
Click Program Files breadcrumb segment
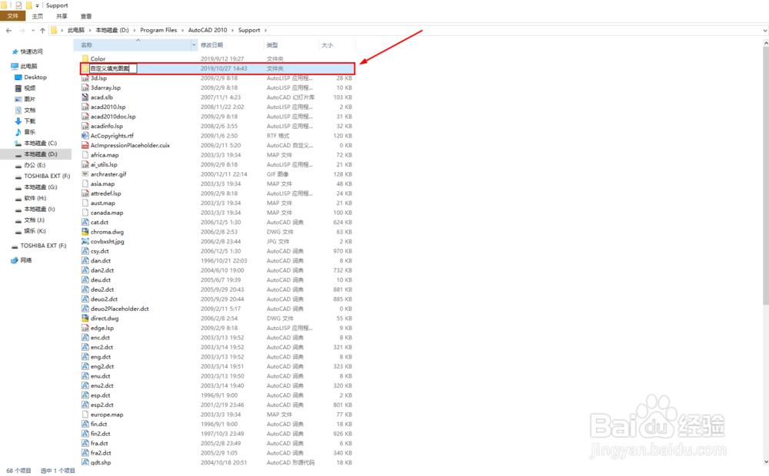click(158, 31)
